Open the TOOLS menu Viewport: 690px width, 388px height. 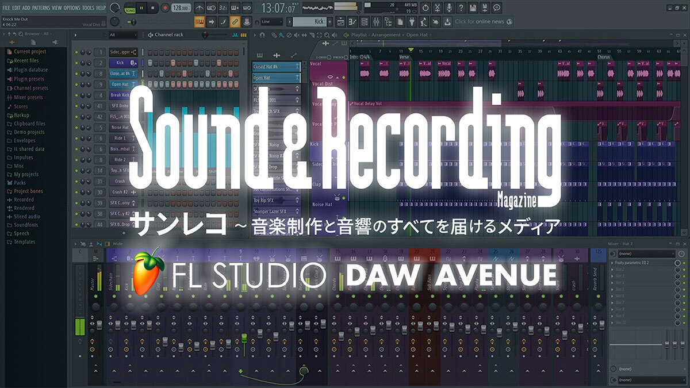[88, 7]
